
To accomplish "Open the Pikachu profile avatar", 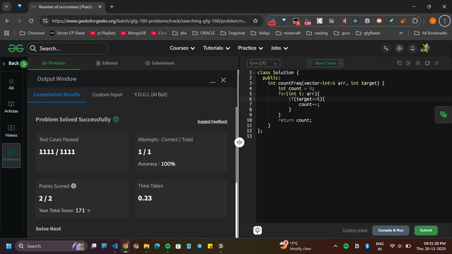I will click(425, 48).
